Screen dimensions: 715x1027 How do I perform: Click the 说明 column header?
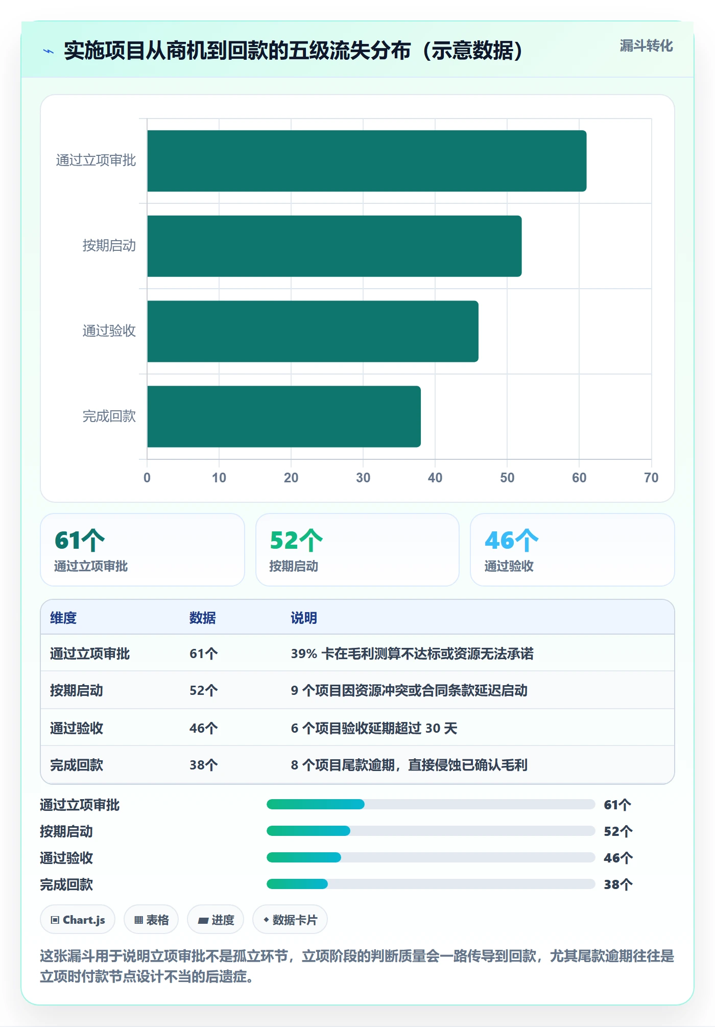pyautogui.click(x=304, y=618)
